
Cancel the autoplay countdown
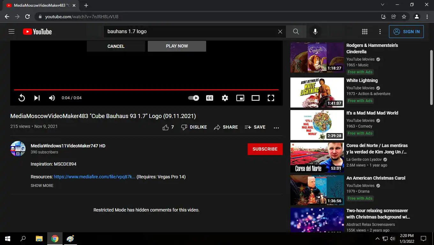[116, 46]
